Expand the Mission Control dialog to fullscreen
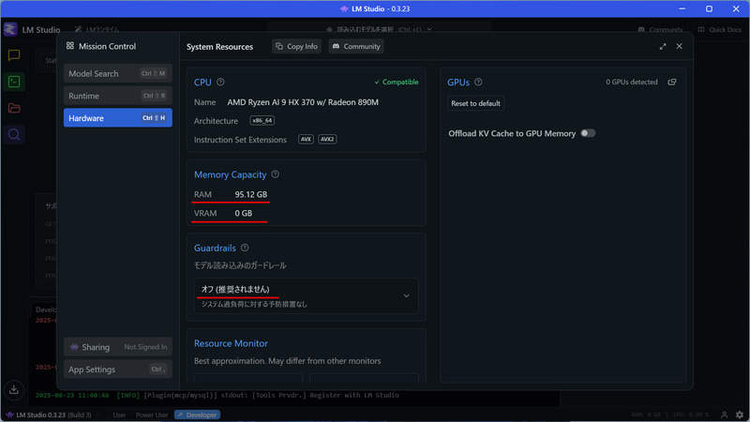 click(663, 46)
